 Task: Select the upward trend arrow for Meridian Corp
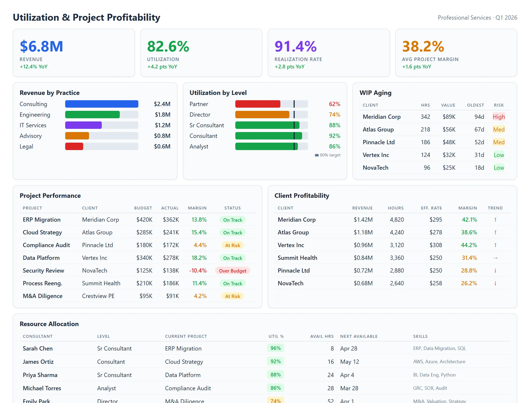[495, 220]
